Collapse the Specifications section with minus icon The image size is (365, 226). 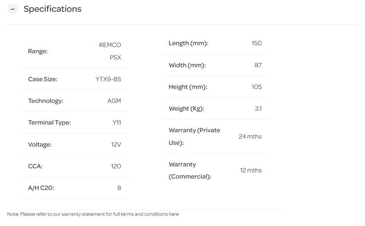pyautogui.click(x=12, y=9)
